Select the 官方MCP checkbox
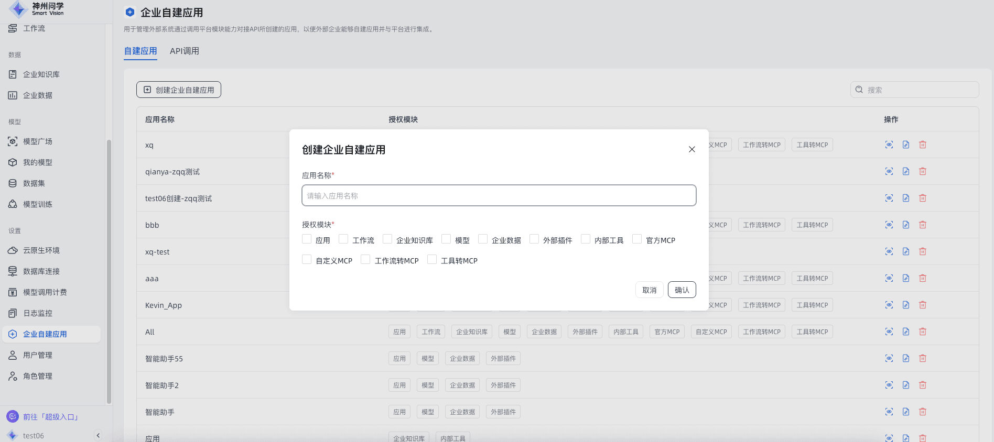 [637, 239]
